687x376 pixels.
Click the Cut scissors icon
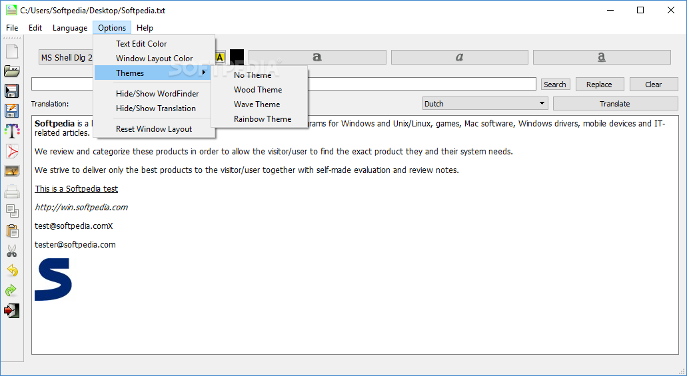point(12,251)
